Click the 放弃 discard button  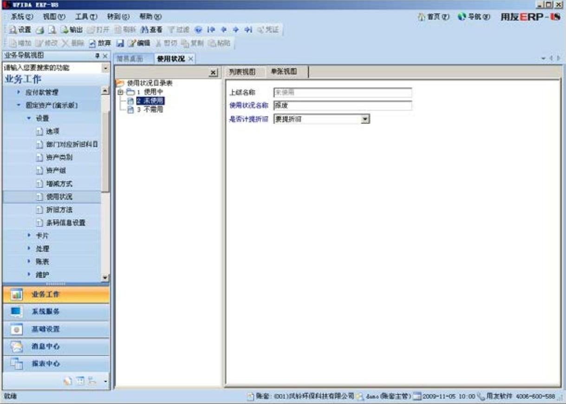pos(100,43)
